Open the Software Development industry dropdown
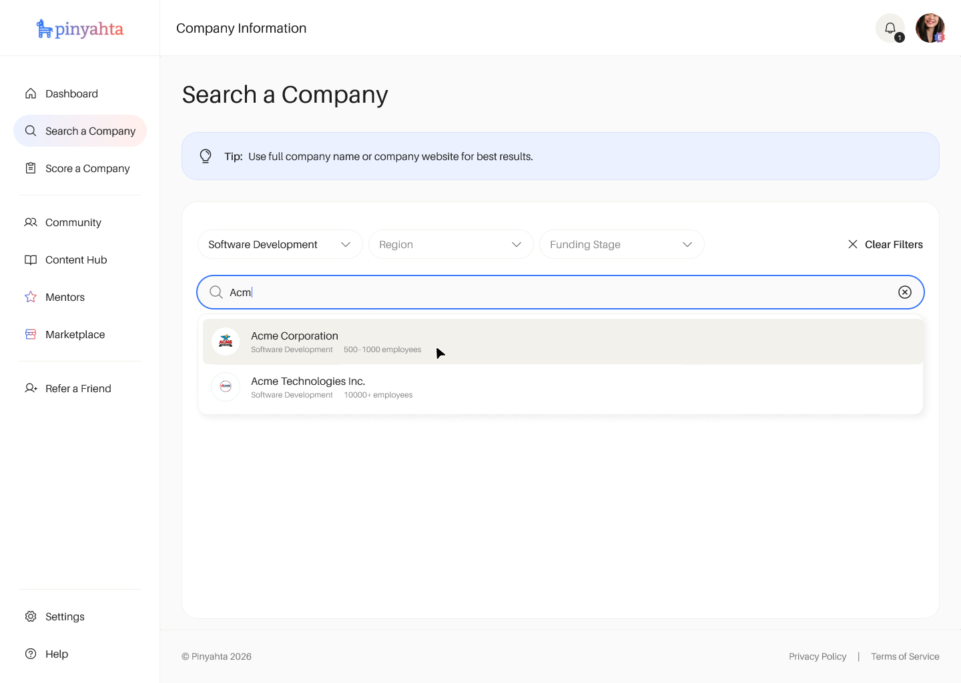This screenshot has width=961, height=683. pyautogui.click(x=280, y=244)
